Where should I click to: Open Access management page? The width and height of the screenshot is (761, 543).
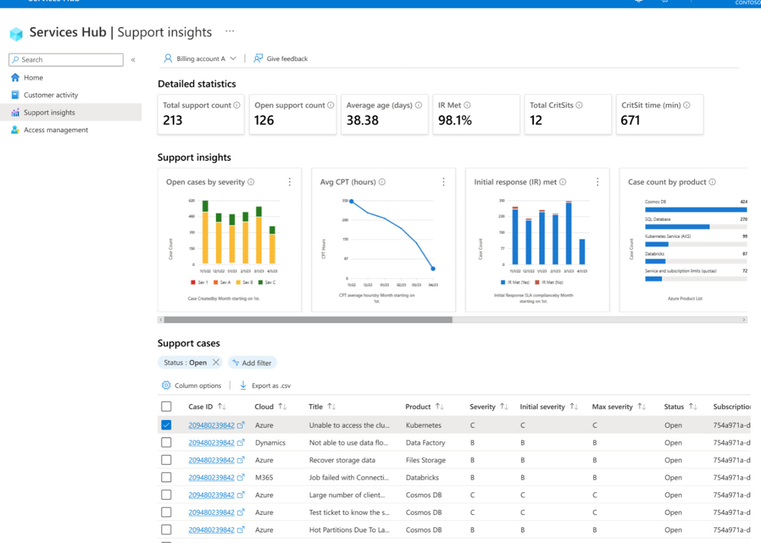tap(56, 130)
